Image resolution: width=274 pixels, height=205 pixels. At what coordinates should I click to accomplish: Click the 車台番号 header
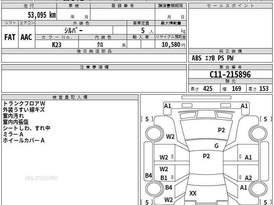click(230, 67)
